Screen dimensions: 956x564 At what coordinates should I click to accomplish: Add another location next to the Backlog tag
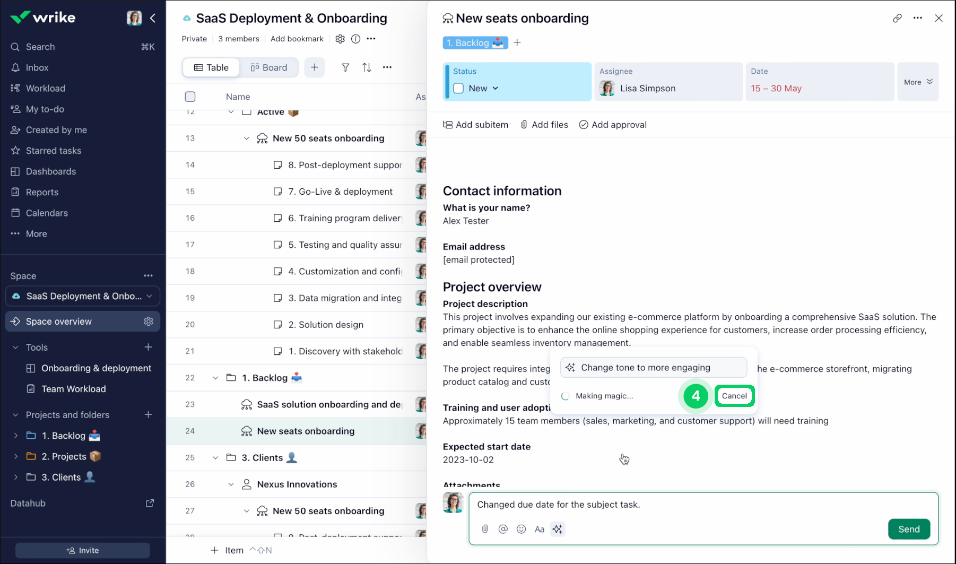[x=517, y=42]
